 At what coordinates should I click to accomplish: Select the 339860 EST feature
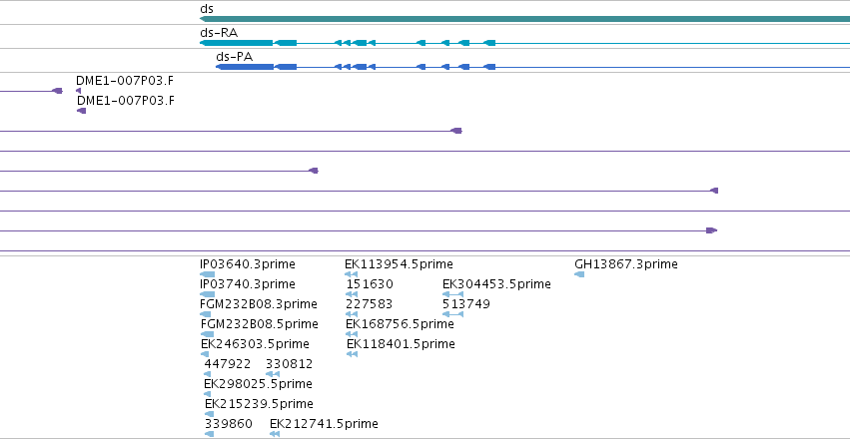(x=209, y=434)
